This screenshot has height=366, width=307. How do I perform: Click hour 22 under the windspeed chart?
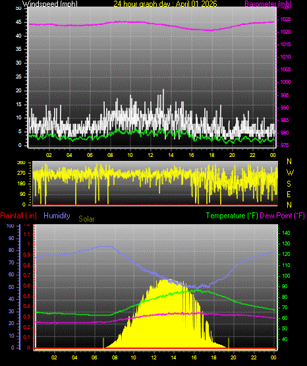[x=252, y=155]
